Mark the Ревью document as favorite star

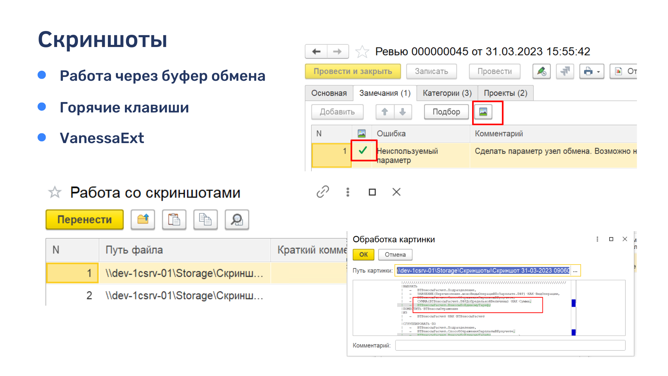(x=362, y=52)
